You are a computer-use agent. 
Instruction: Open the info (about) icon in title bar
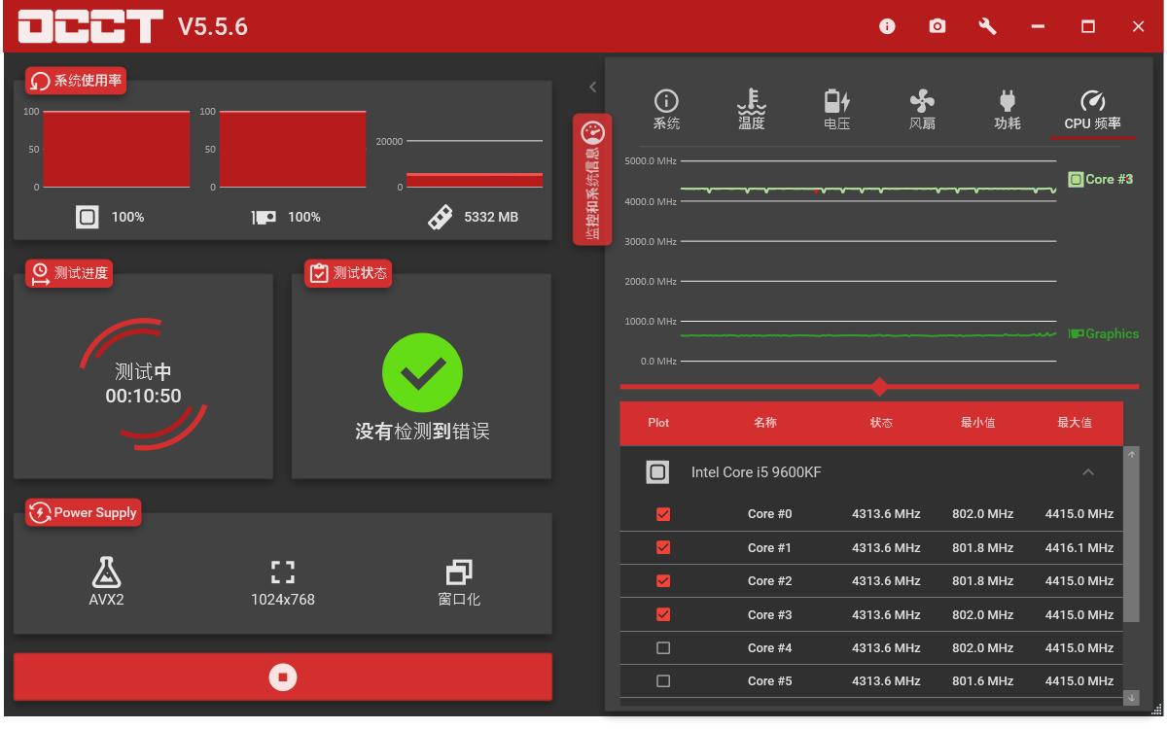887,27
